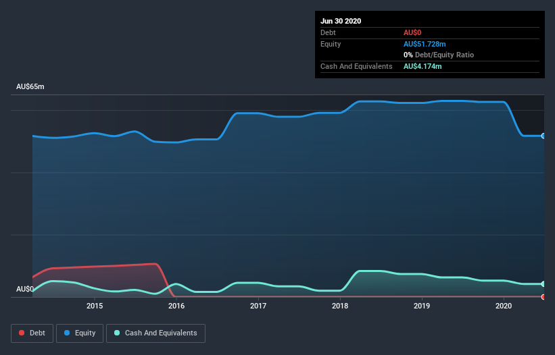Image resolution: width=555 pixels, height=355 pixels.
Task: Click the 2019 x-axis year label
Action: (x=422, y=306)
